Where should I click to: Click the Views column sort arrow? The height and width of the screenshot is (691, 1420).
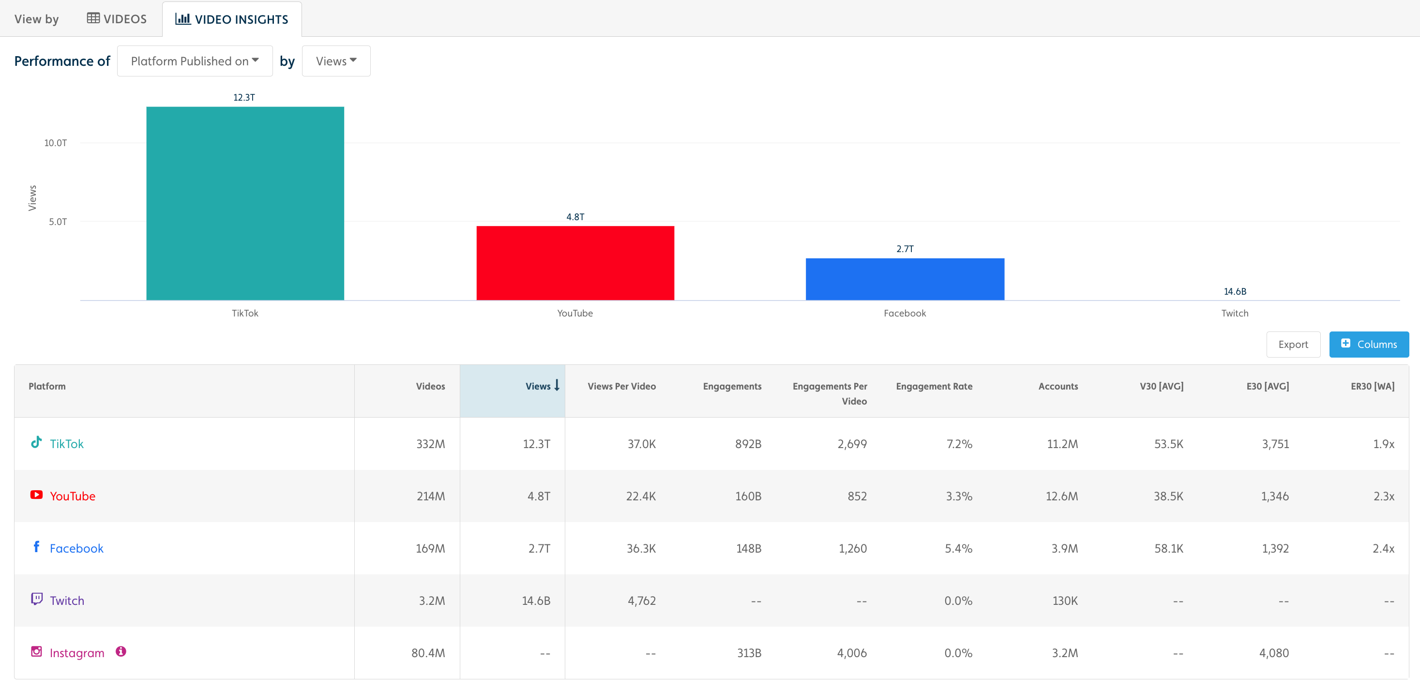pos(558,386)
